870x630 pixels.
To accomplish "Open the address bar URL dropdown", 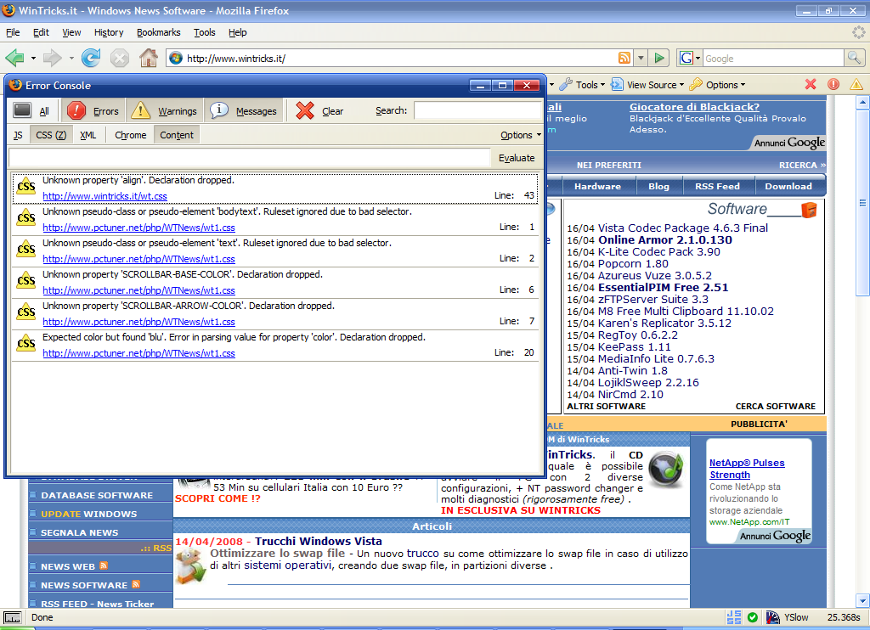I will [641, 58].
